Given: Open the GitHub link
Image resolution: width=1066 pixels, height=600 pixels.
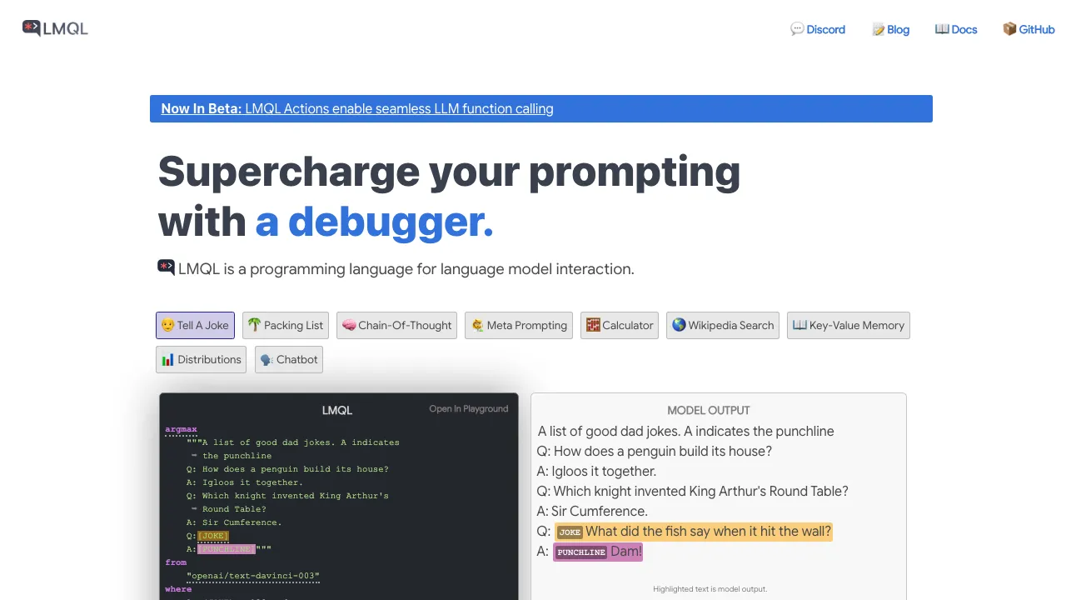Looking at the screenshot, I should click(x=1029, y=29).
